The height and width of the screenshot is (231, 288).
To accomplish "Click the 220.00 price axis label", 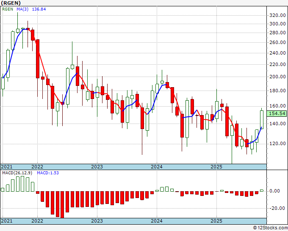I will [x=277, y=65].
